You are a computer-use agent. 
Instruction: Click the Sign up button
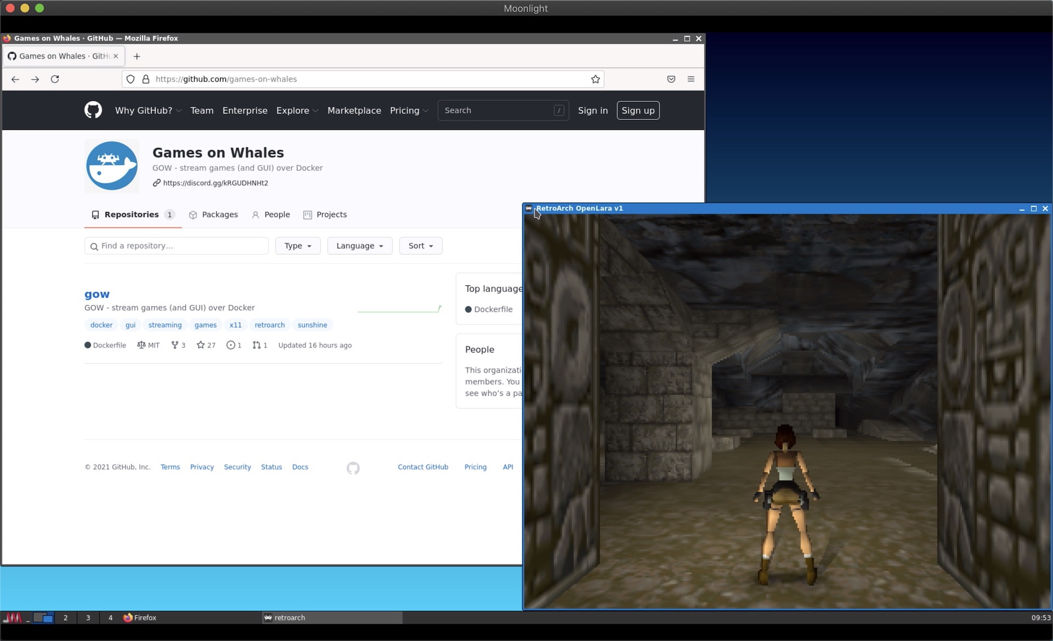[638, 110]
